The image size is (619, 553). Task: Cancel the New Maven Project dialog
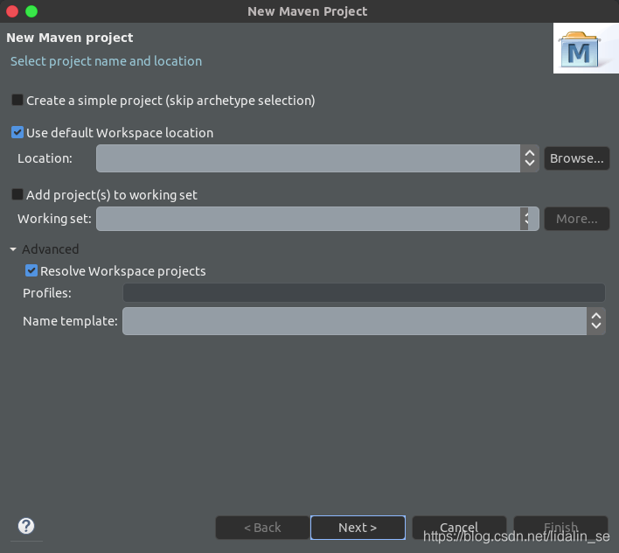tap(459, 528)
